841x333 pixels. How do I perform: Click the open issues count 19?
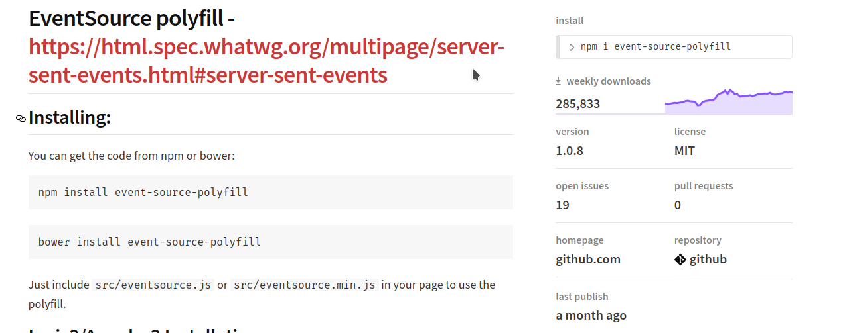coord(562,205)
